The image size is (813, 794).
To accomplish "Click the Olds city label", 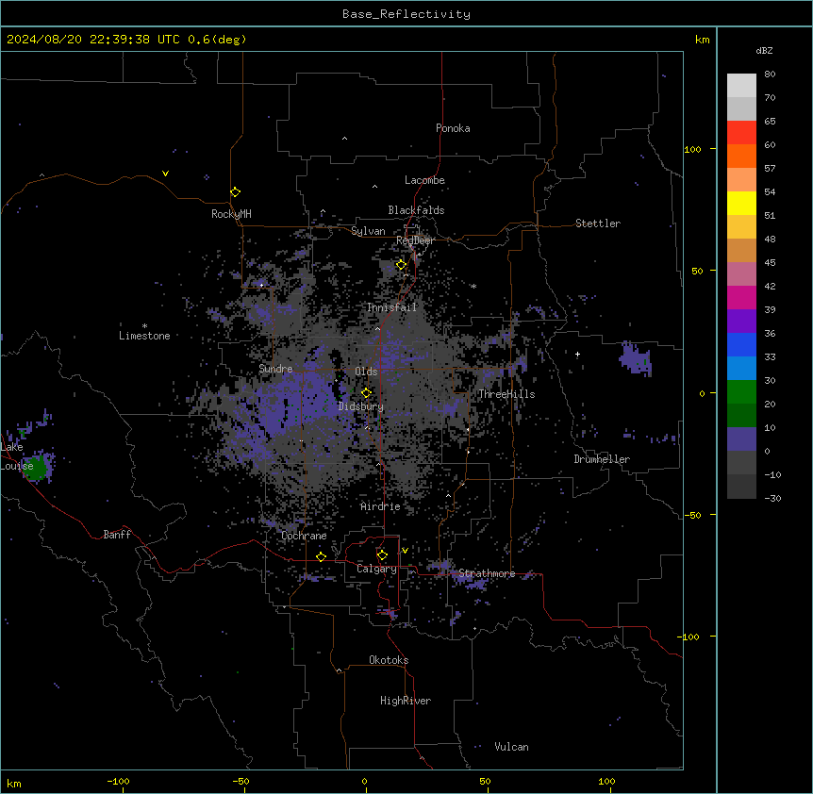I will point(366,372).
